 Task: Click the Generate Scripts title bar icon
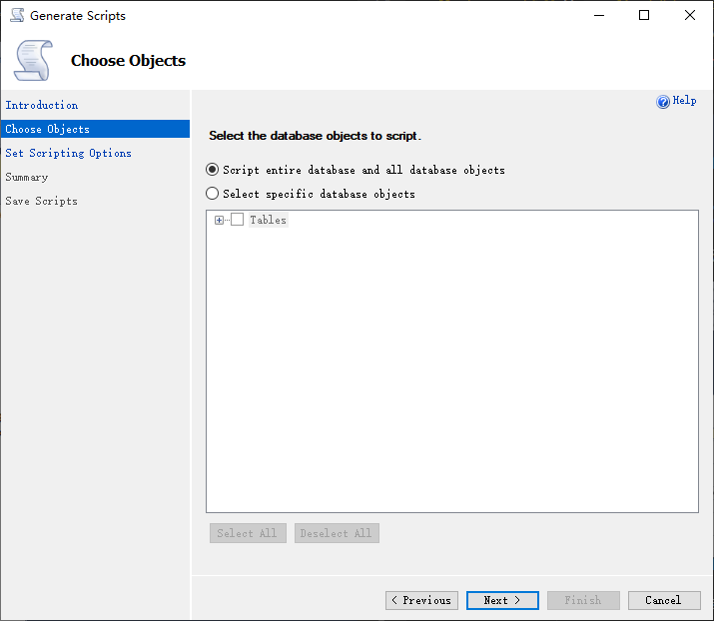[x=17, y=16]
